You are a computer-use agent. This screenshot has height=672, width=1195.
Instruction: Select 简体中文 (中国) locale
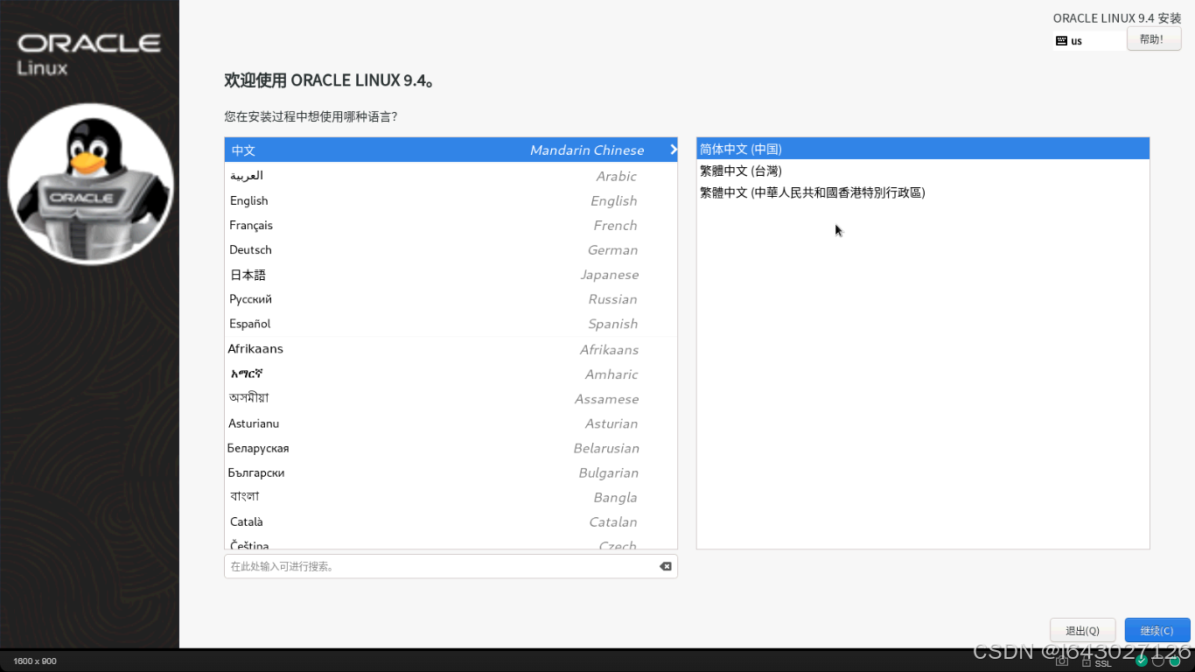click(x=923, y=149)
